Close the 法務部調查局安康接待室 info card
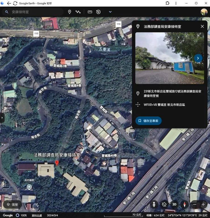This screenshot has width=210, height=218. pyautogui.click(x=202, y=26)
